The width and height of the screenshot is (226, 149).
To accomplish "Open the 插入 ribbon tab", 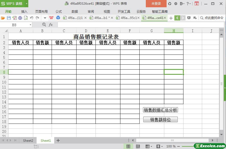I will point(24,11).
